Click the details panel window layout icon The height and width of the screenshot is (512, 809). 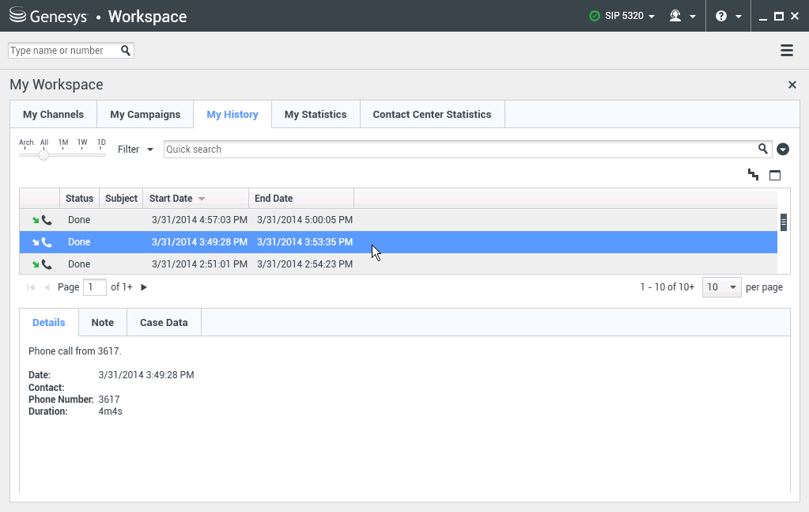point(775,175)
